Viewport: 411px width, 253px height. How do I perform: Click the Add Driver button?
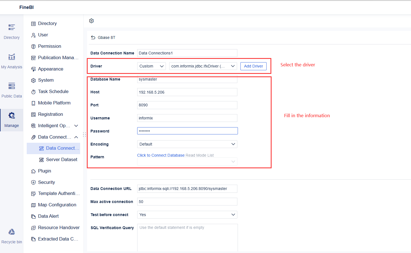coord(253,66)
